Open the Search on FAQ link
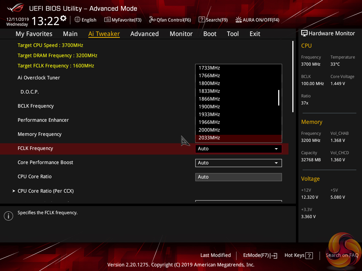This screenshot has width=362, height=271. coord(342,255)
